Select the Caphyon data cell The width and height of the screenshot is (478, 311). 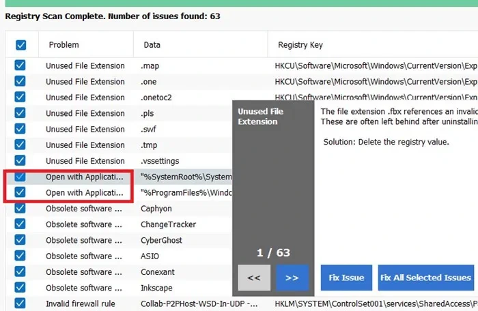click(x=156, y=209)
